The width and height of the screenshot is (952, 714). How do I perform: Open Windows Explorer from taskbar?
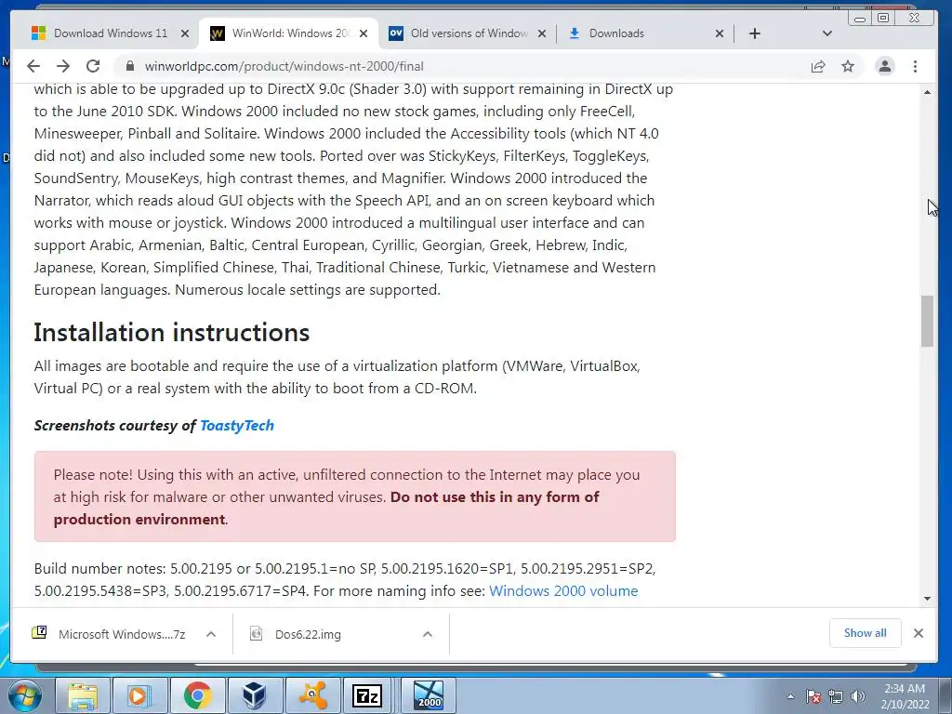(x=83, y=695)
